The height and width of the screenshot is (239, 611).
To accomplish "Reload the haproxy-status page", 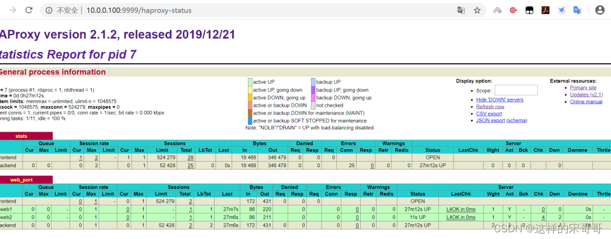I will pyautogui.click(x=29, y=11).
